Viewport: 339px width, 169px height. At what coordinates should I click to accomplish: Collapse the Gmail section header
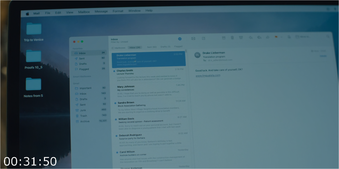click(76, 84)
